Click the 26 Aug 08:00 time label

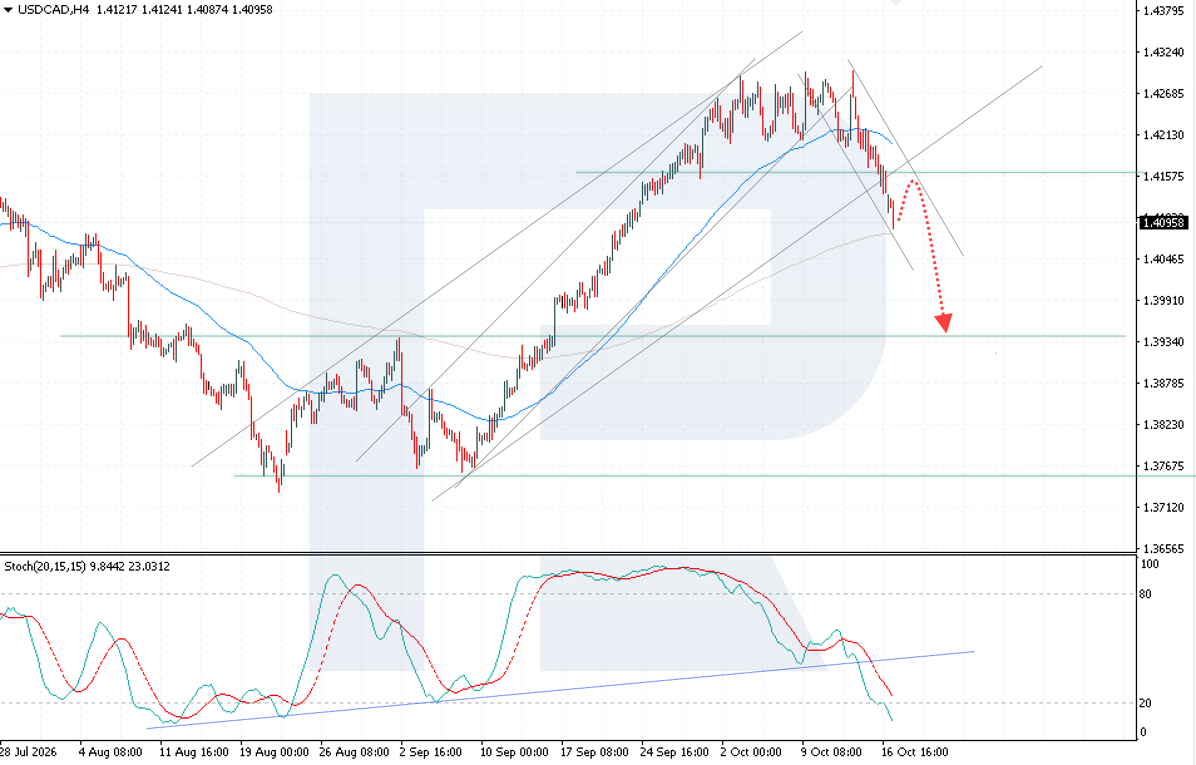tap(354, 752)
